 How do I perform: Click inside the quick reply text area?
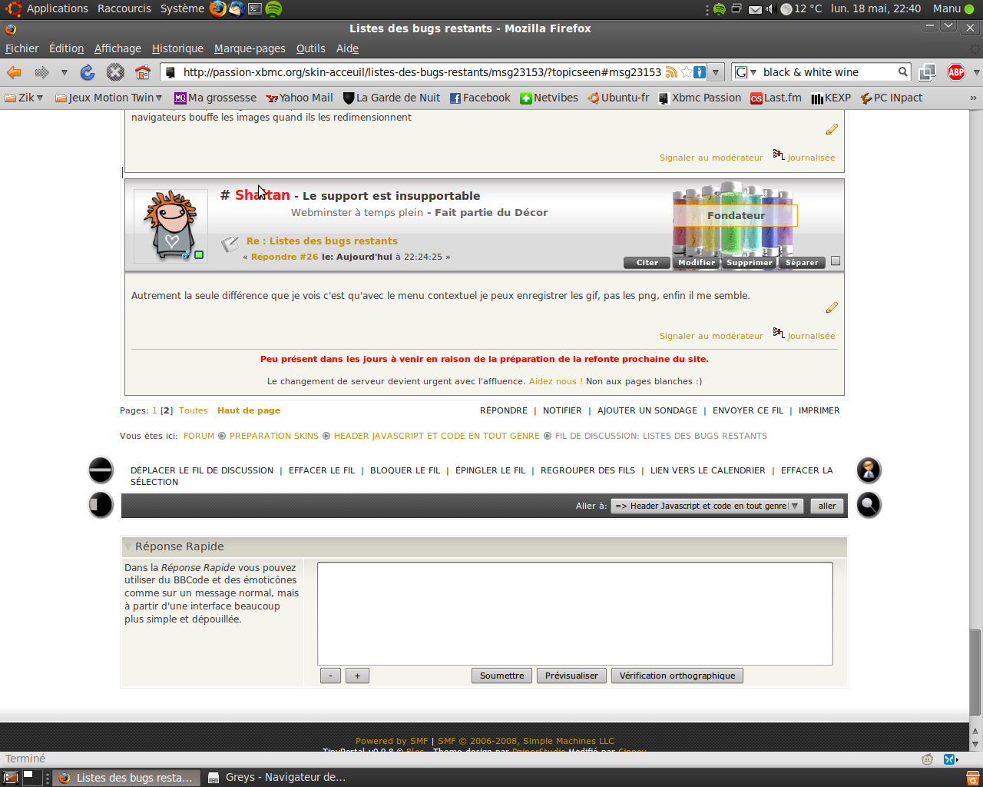tap(574, 613)
